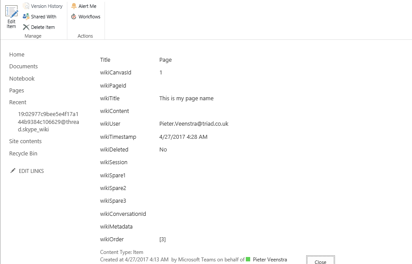
Task: Click the pencil icon beside EDIT LINKS
Action: 13,171
